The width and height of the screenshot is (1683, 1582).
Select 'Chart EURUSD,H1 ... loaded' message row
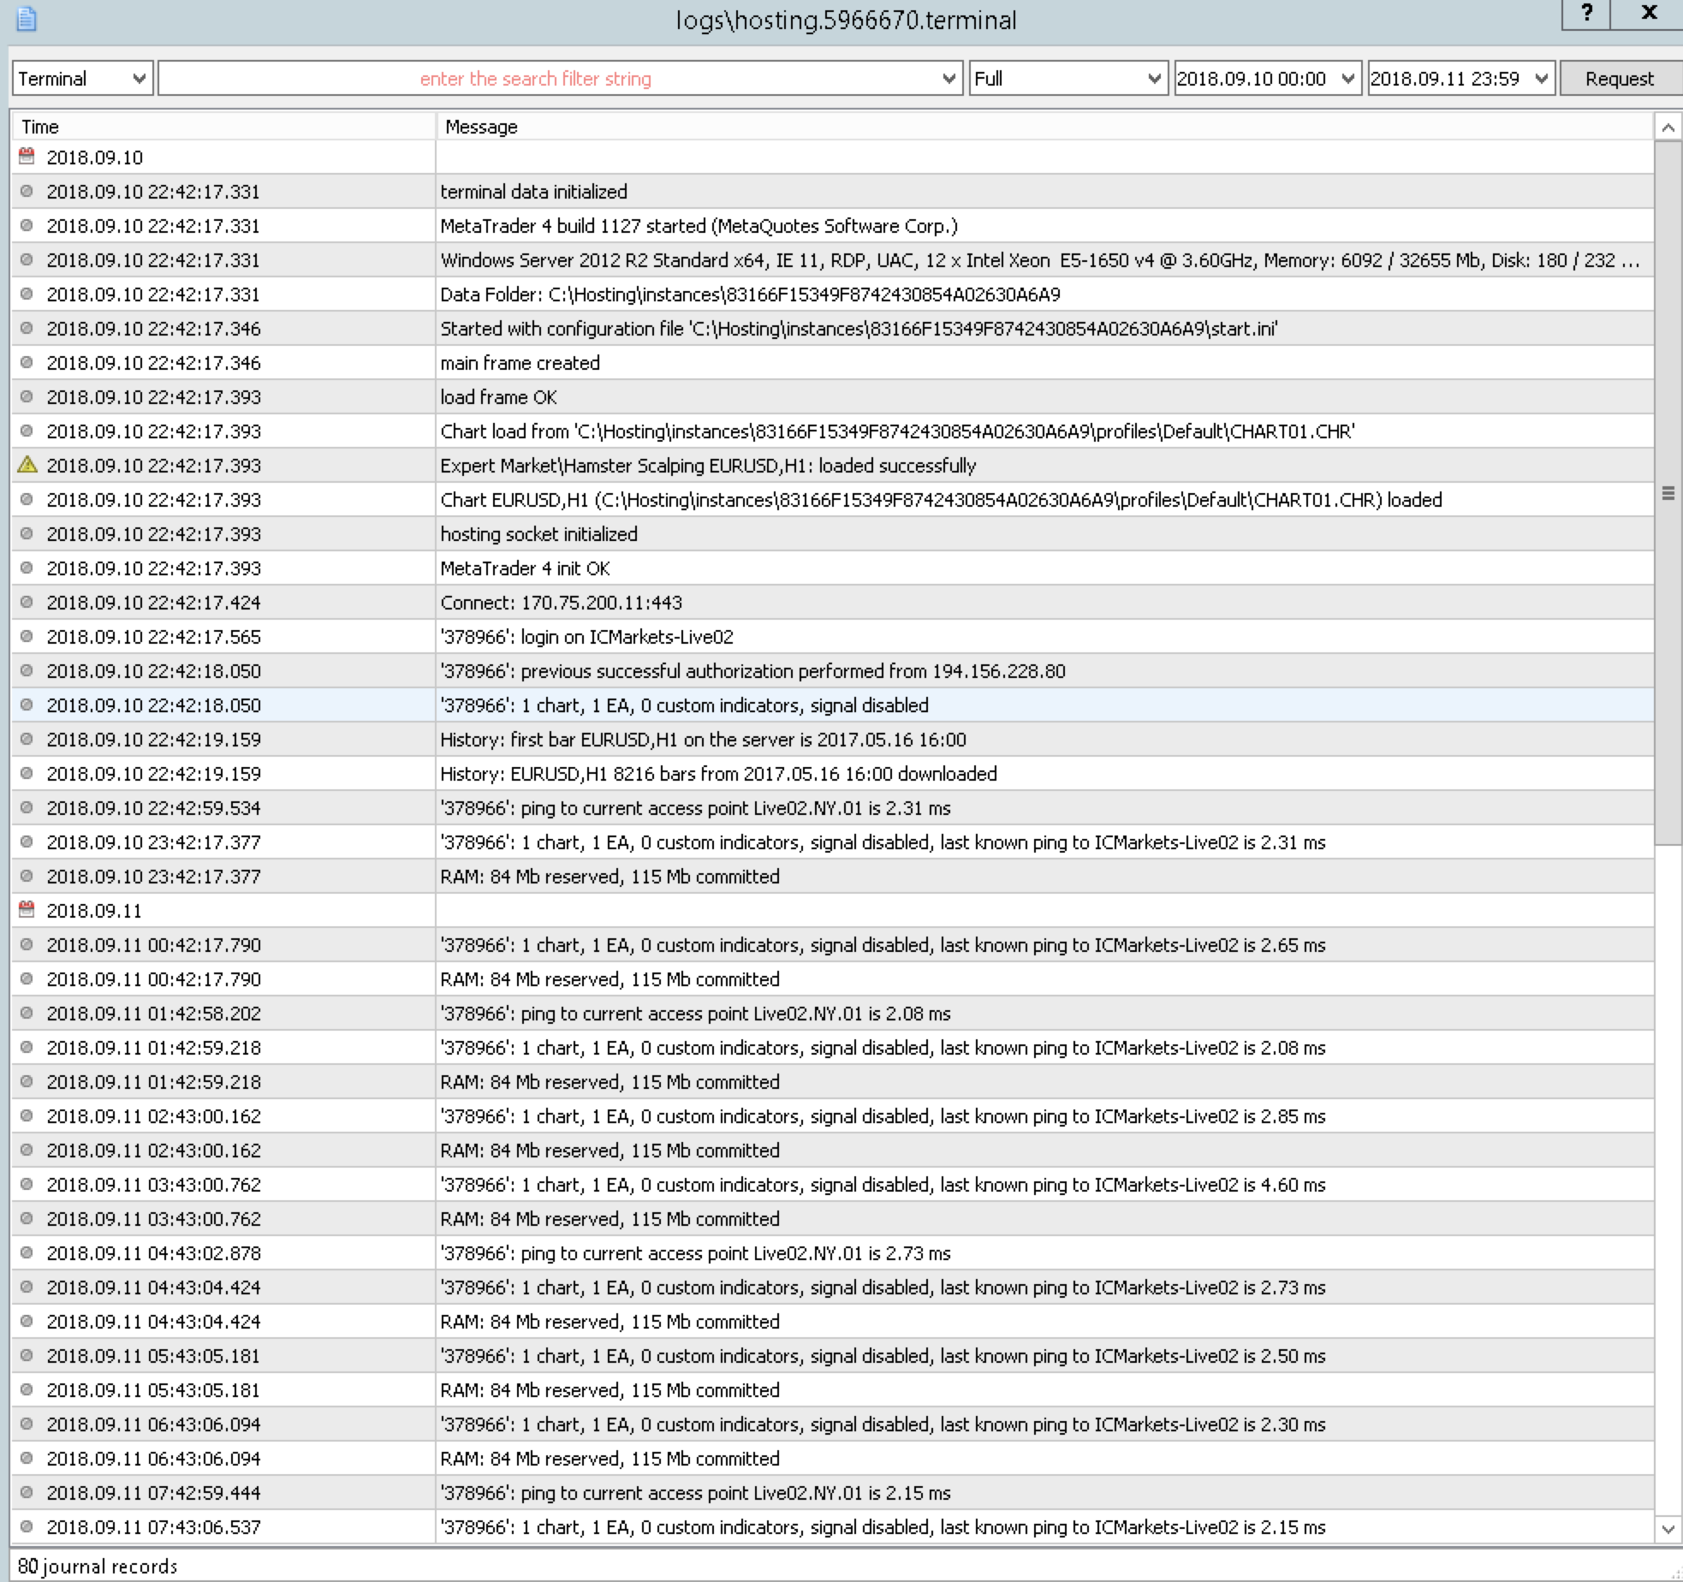(x=832, y=499)
